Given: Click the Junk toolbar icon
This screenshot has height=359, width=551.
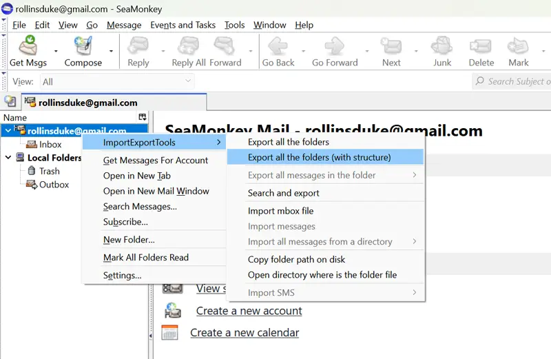Looking at the screenshot, I should (441, 46).
